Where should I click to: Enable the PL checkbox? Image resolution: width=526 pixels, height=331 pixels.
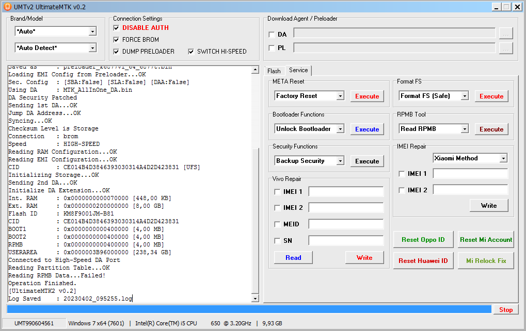[272, 48]
